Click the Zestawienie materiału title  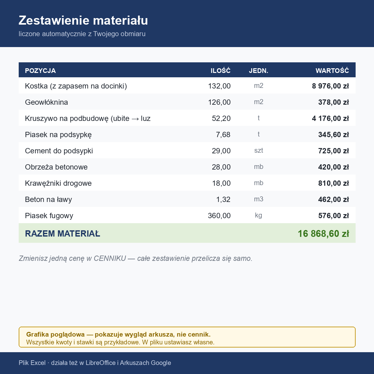coord(83,21)
